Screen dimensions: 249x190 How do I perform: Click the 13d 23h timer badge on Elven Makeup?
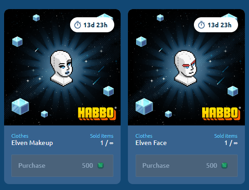click(92, 25)
